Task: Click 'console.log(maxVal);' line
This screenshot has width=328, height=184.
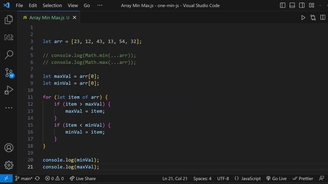Action: click(71, 167)
